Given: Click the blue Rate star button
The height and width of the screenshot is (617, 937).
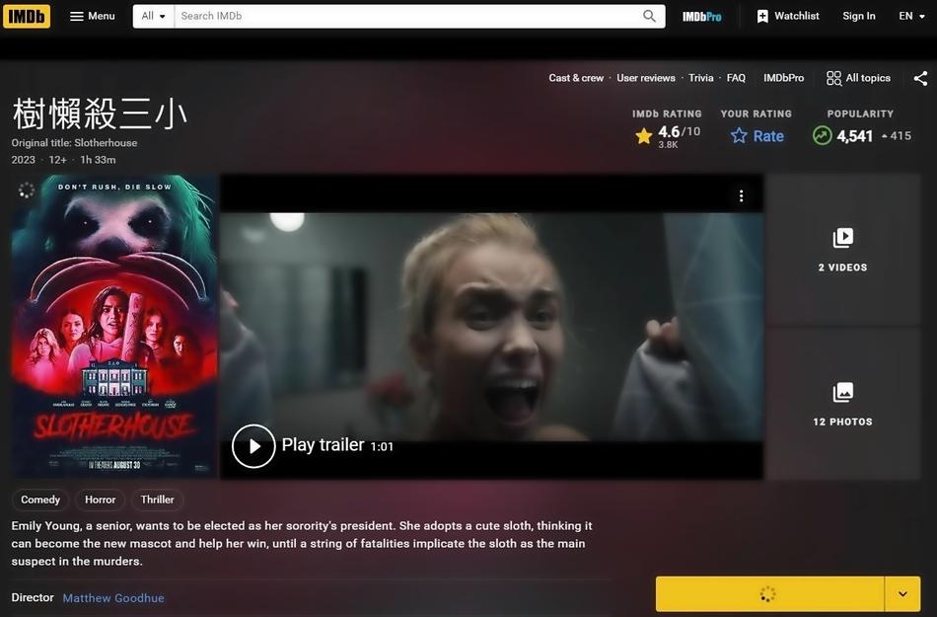Looking at the screenshot, I should pos(757,135).
